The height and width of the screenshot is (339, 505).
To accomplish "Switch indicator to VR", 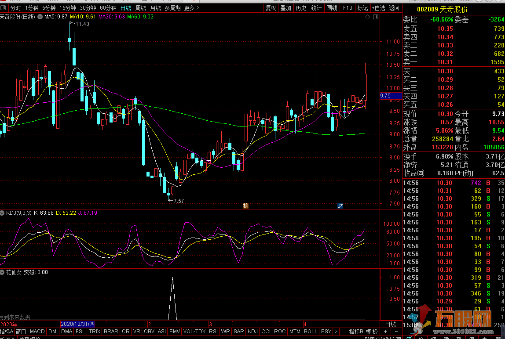I will (136, 331).
